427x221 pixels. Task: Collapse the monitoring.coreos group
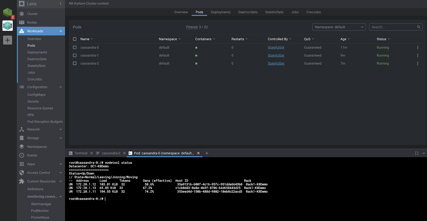pos(61,197)
